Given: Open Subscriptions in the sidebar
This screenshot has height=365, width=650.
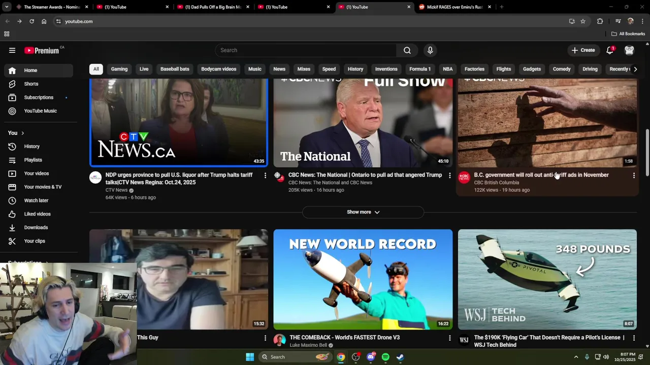Looking at the screenshot, I should point(39,97).
